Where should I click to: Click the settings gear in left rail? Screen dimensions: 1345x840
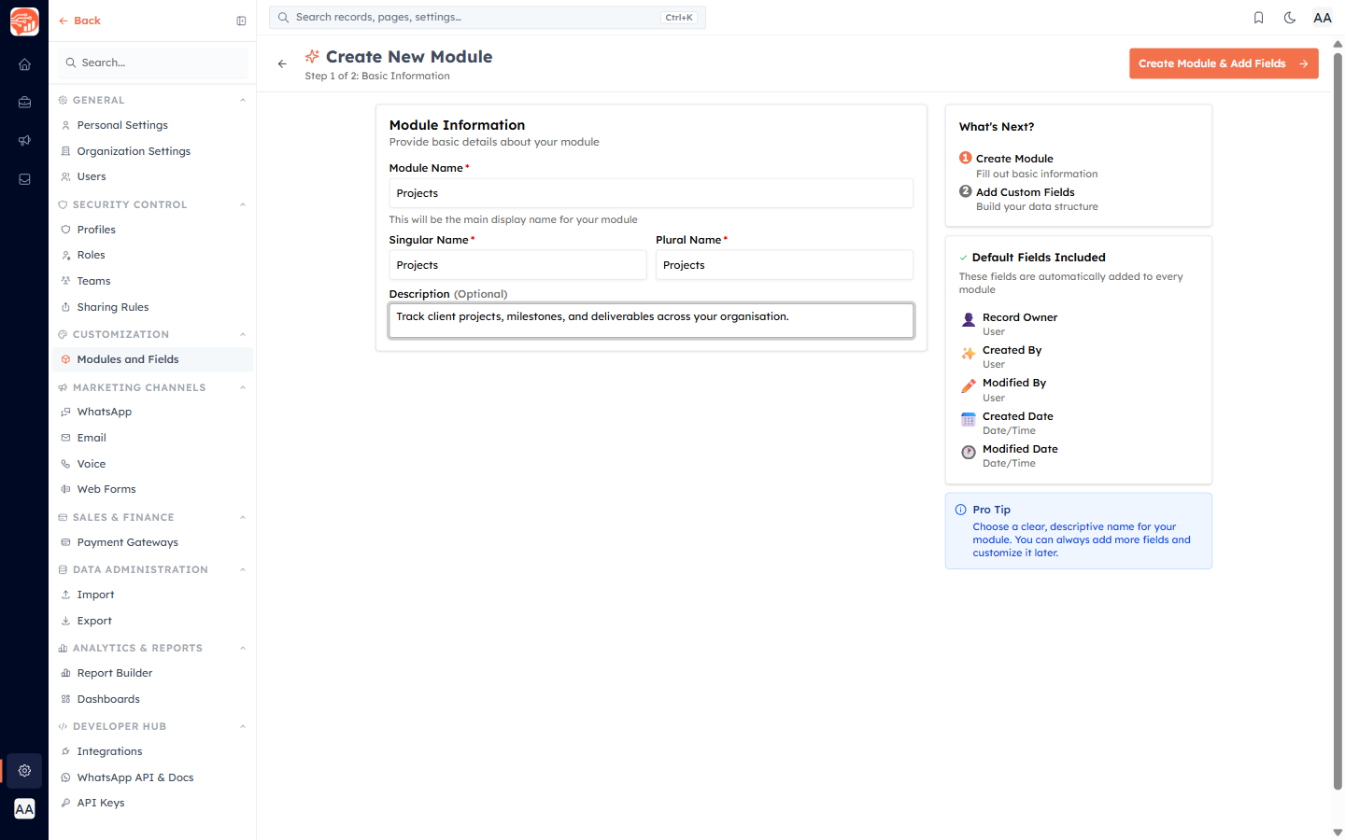coord(24,771)
